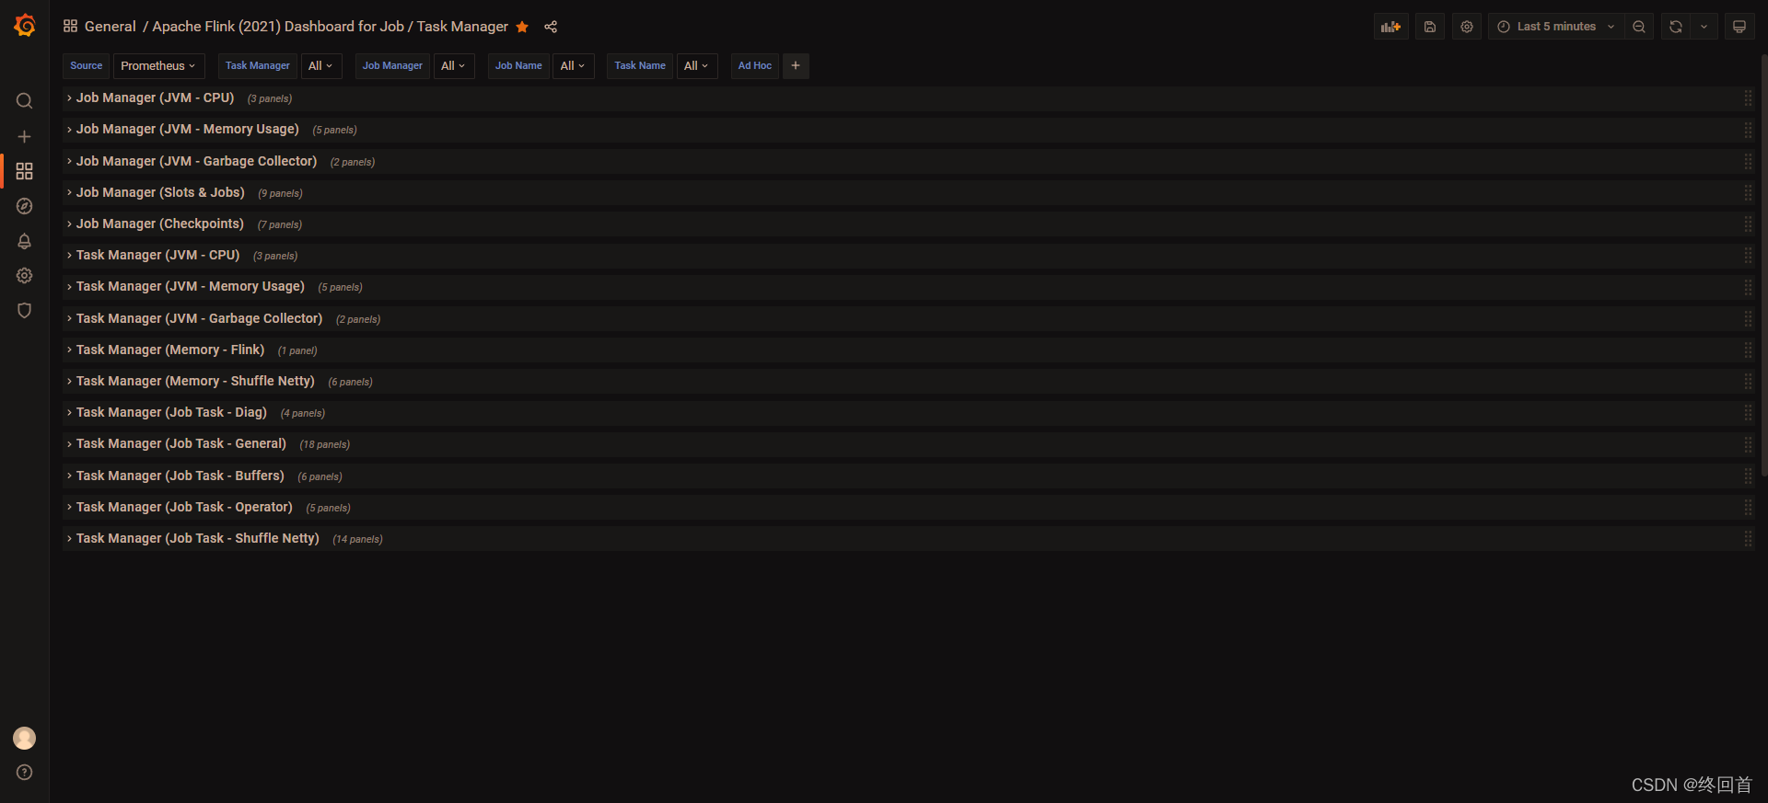Image resolution: width=1768 pixels, height=803 pixels.
Task: Click the Add panel icon
Action: [x=1390, y=27]
